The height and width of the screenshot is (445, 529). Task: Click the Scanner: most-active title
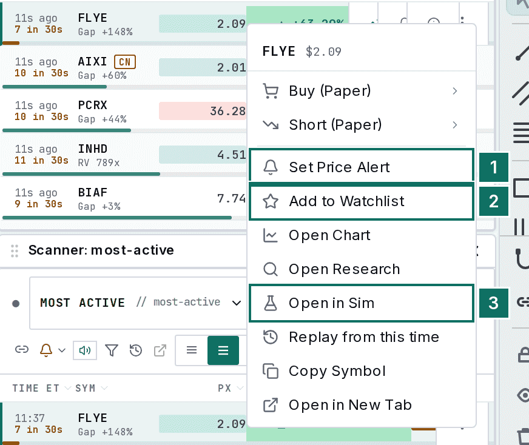(x=101, y=250)
